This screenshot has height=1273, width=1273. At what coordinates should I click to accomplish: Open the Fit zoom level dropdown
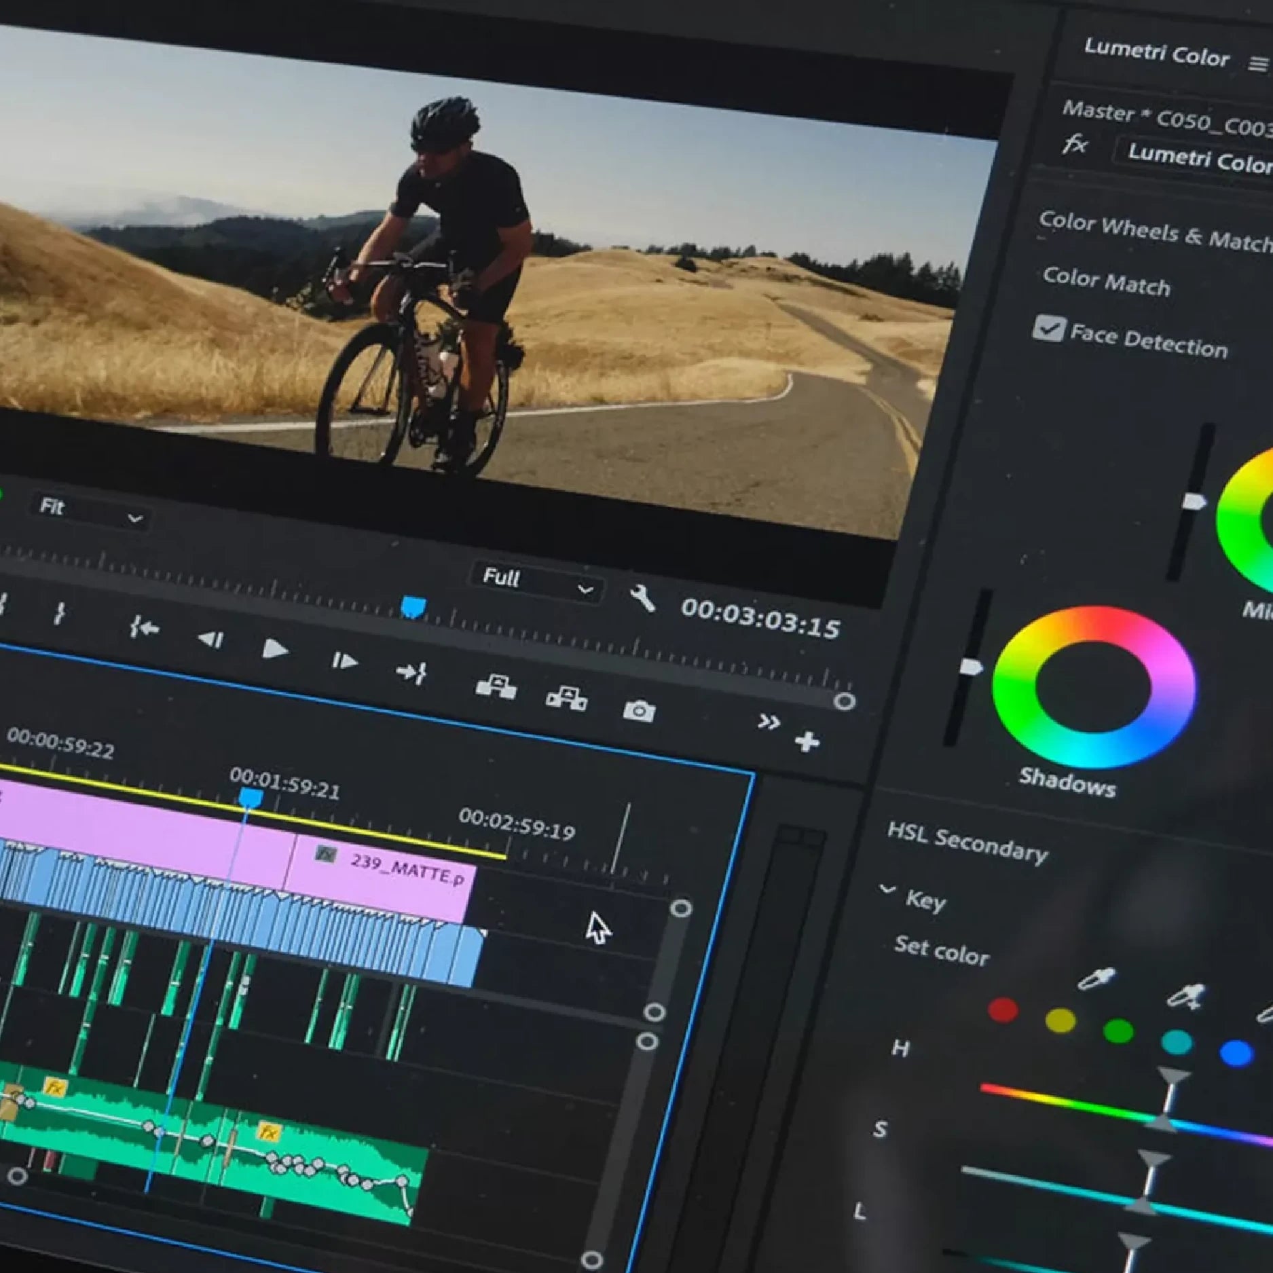tap(90, 511)
